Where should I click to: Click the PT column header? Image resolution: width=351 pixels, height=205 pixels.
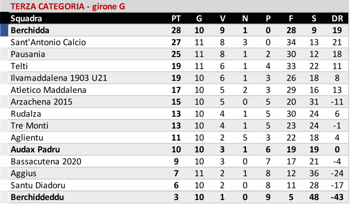pos(176,19)
